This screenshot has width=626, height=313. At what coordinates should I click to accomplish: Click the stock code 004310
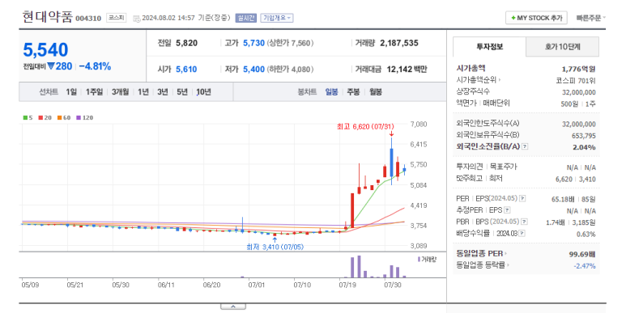(88, 19)
